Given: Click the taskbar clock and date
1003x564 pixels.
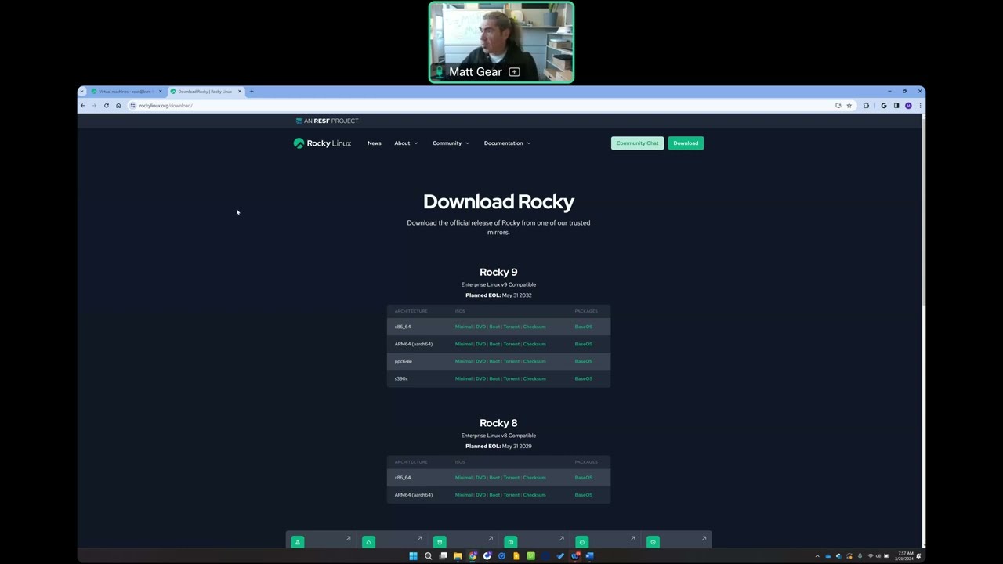Looking at the screenshot, I should pyautogui.click(x=905, y=556).
